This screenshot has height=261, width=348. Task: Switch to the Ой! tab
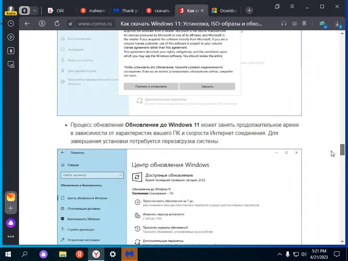(60, 11)
